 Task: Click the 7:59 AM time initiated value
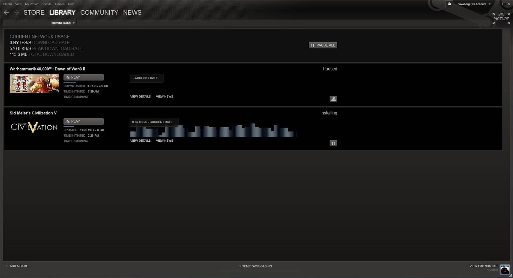93,91
